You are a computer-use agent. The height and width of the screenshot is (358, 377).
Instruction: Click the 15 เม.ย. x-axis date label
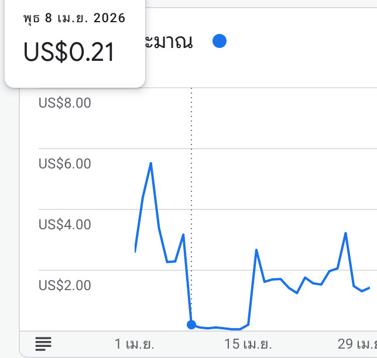pos(248,344)
